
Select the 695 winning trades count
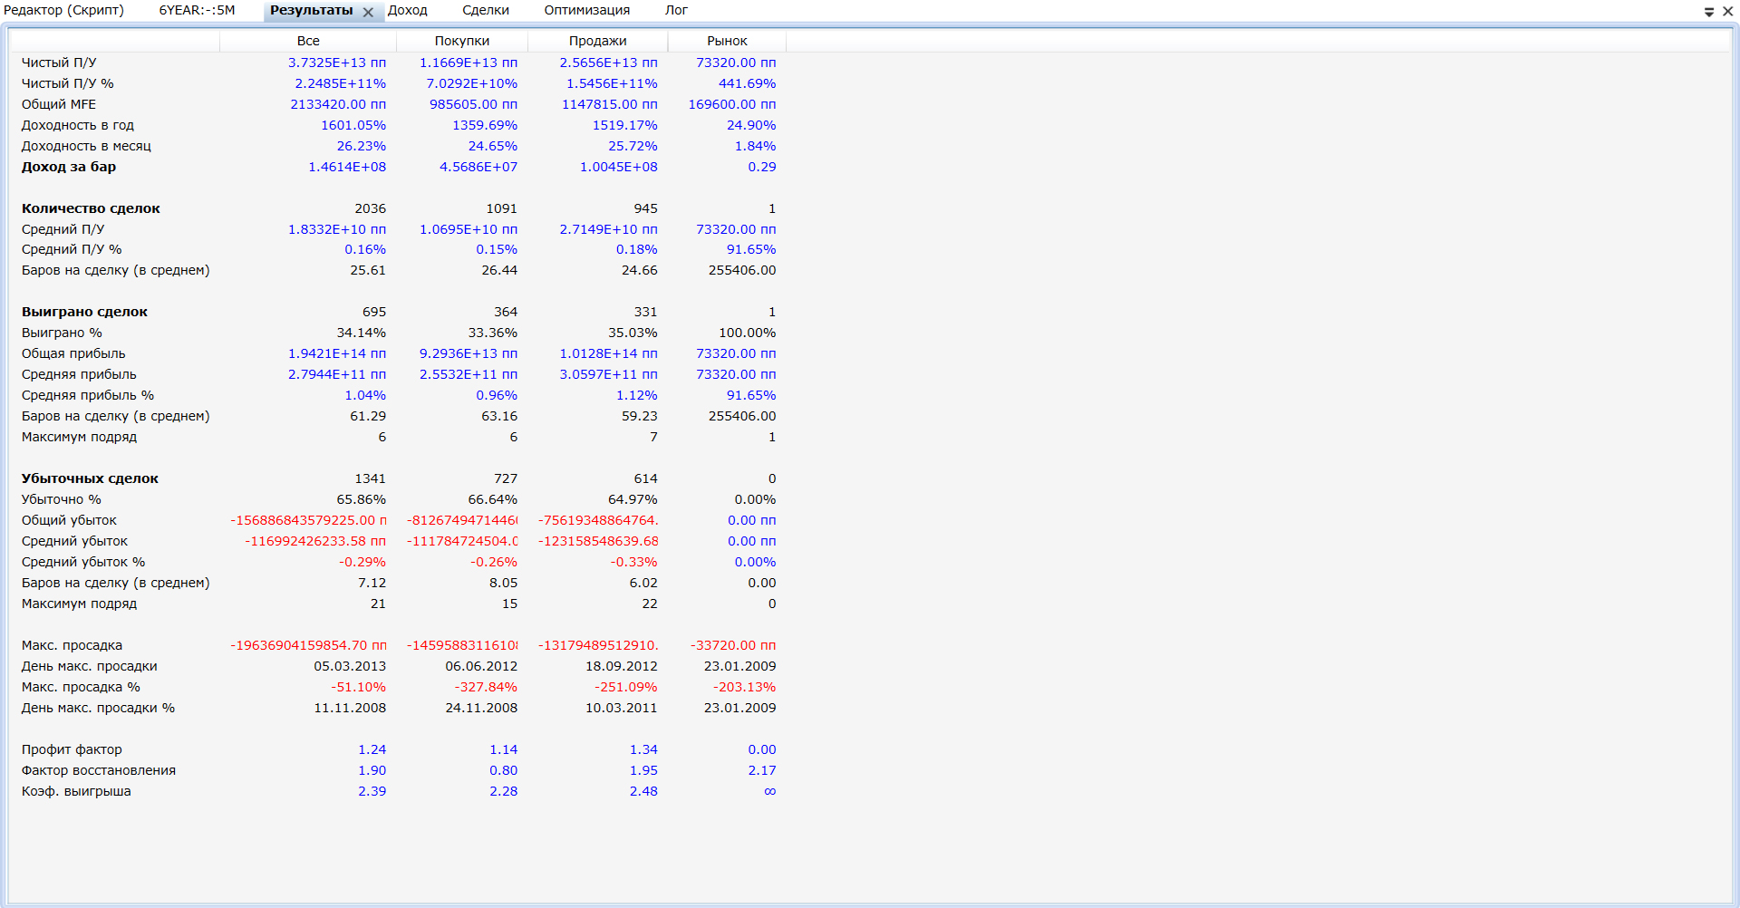tap(374, 312)
